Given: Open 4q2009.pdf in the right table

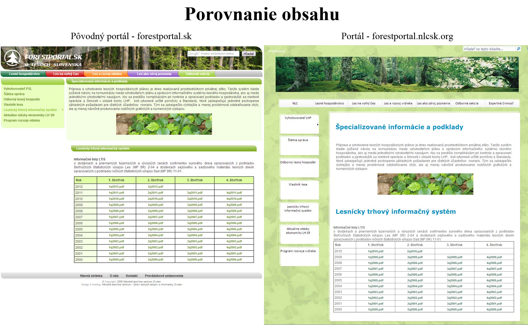Looking at the screenshot, I should [x=494, y=257].
